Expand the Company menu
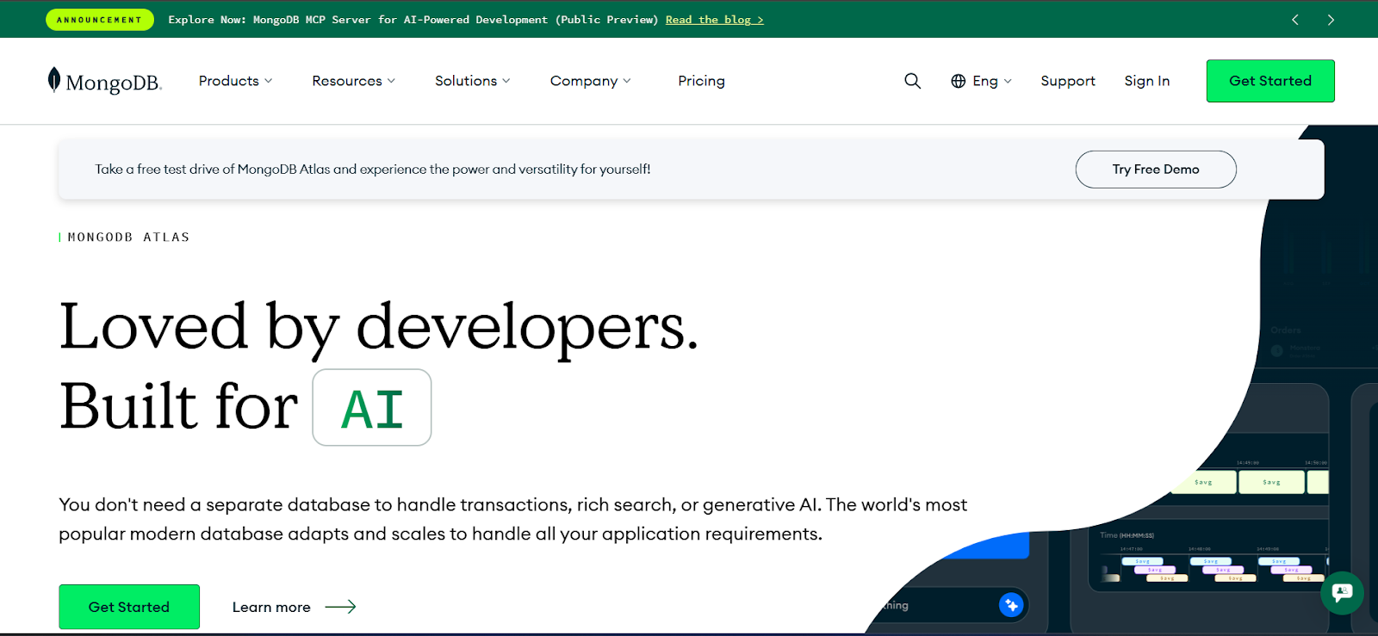The image size is (1378, 636). point(590,81)
